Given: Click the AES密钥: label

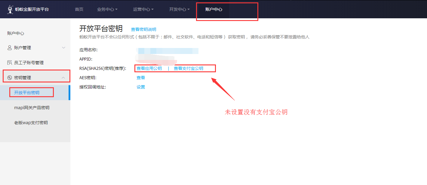Looking at the screenshot, I should [x=88, y=78].
